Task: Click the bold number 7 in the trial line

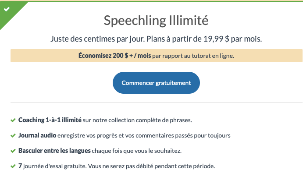Action: click(20, 166)
